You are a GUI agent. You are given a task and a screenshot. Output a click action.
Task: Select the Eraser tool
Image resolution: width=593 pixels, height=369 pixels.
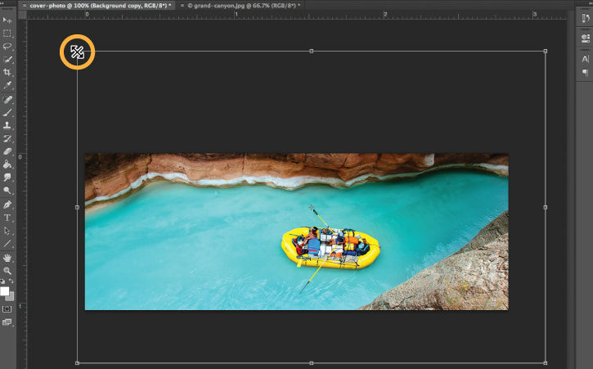click(7, 151)
